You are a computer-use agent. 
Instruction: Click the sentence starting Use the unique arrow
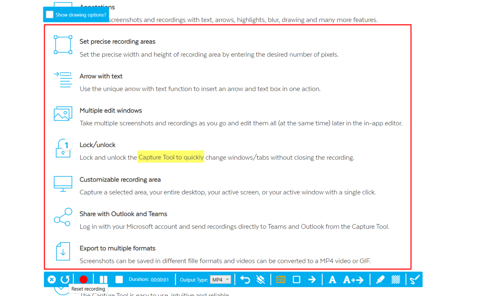click(x=200, y=89)
